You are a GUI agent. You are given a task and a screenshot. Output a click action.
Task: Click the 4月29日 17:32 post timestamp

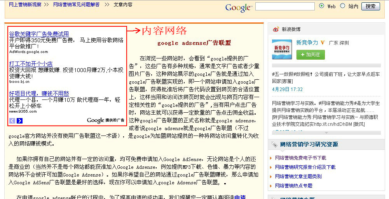tap(287, 89)
